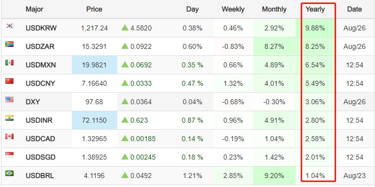The height and width of the screenshot is (187, 375).
Task: Open the USDZAR currency pair link
Action: pos(40,46)
